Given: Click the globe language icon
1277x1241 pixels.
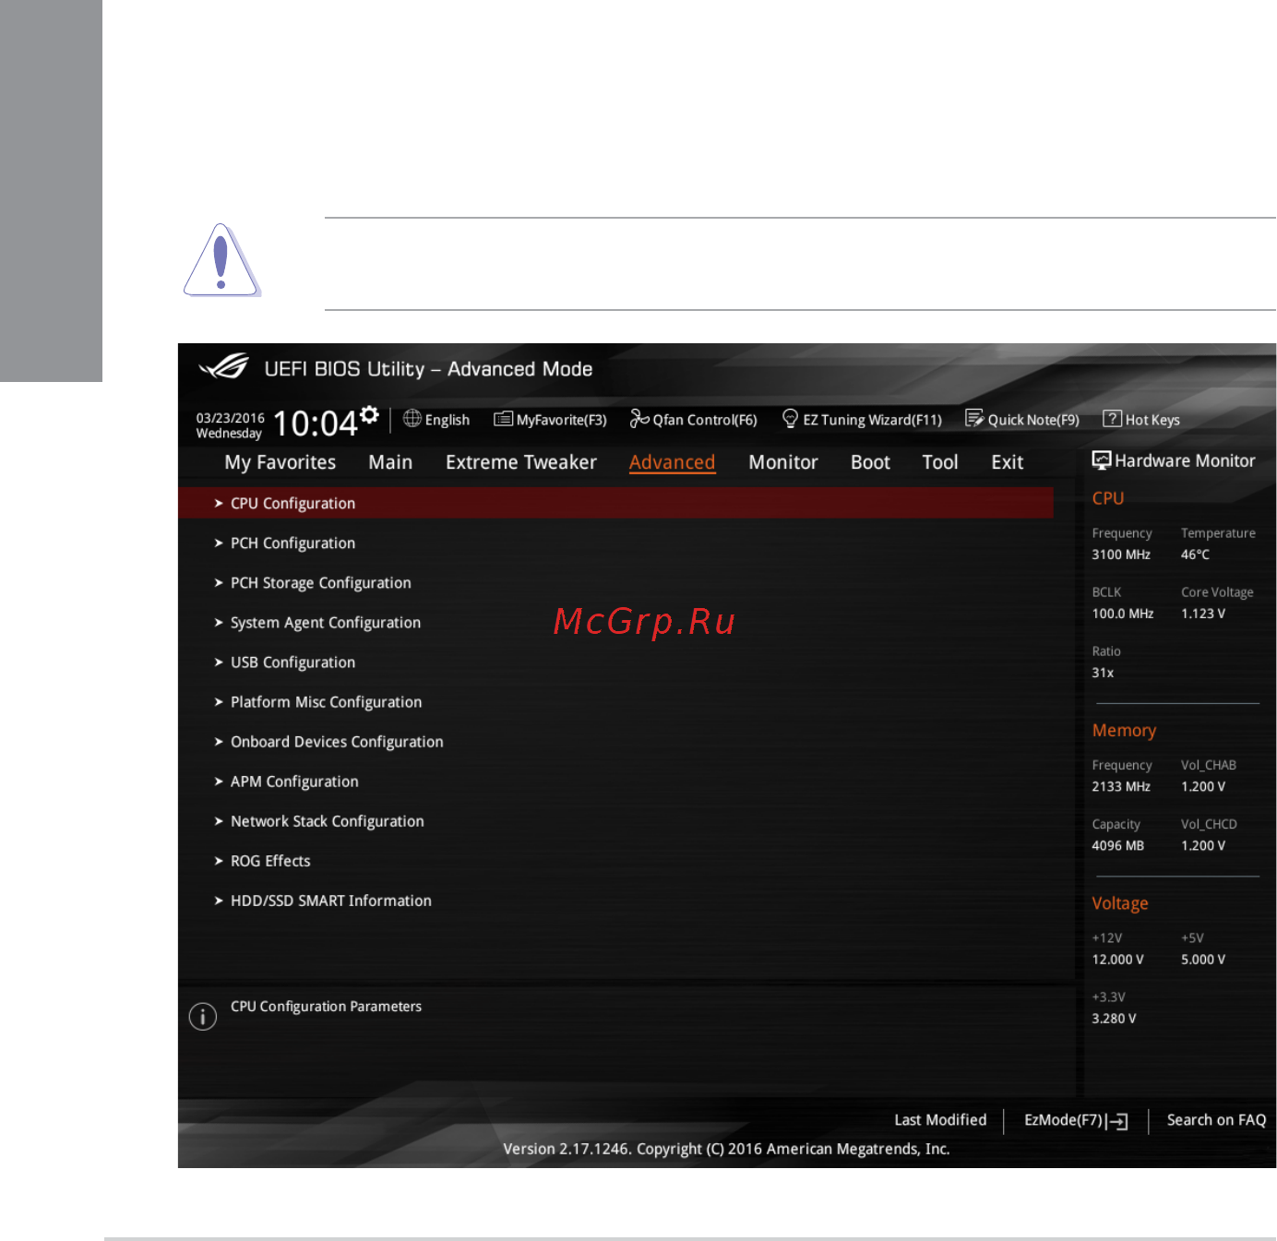Looking at the screenshot, I should 412,419.
